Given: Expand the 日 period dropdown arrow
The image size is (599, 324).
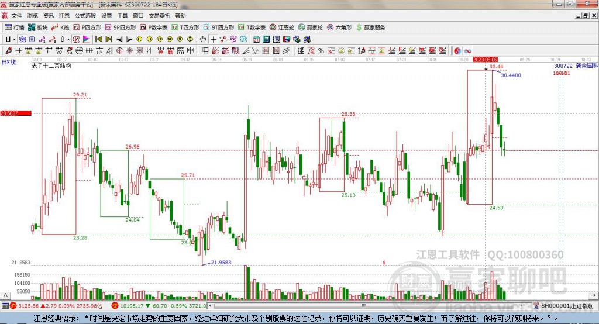Looking at the screenshot, I should (14, 39).
